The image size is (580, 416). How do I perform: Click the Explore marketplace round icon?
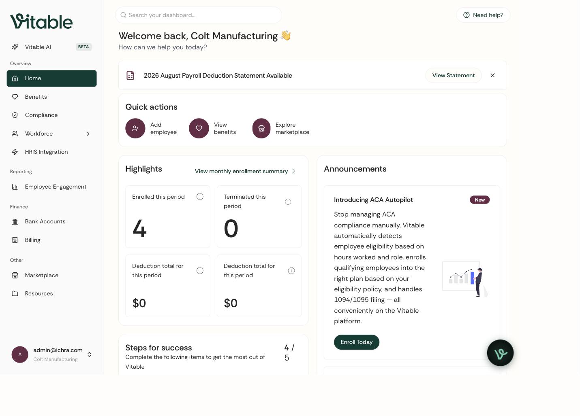pos(261,128)
